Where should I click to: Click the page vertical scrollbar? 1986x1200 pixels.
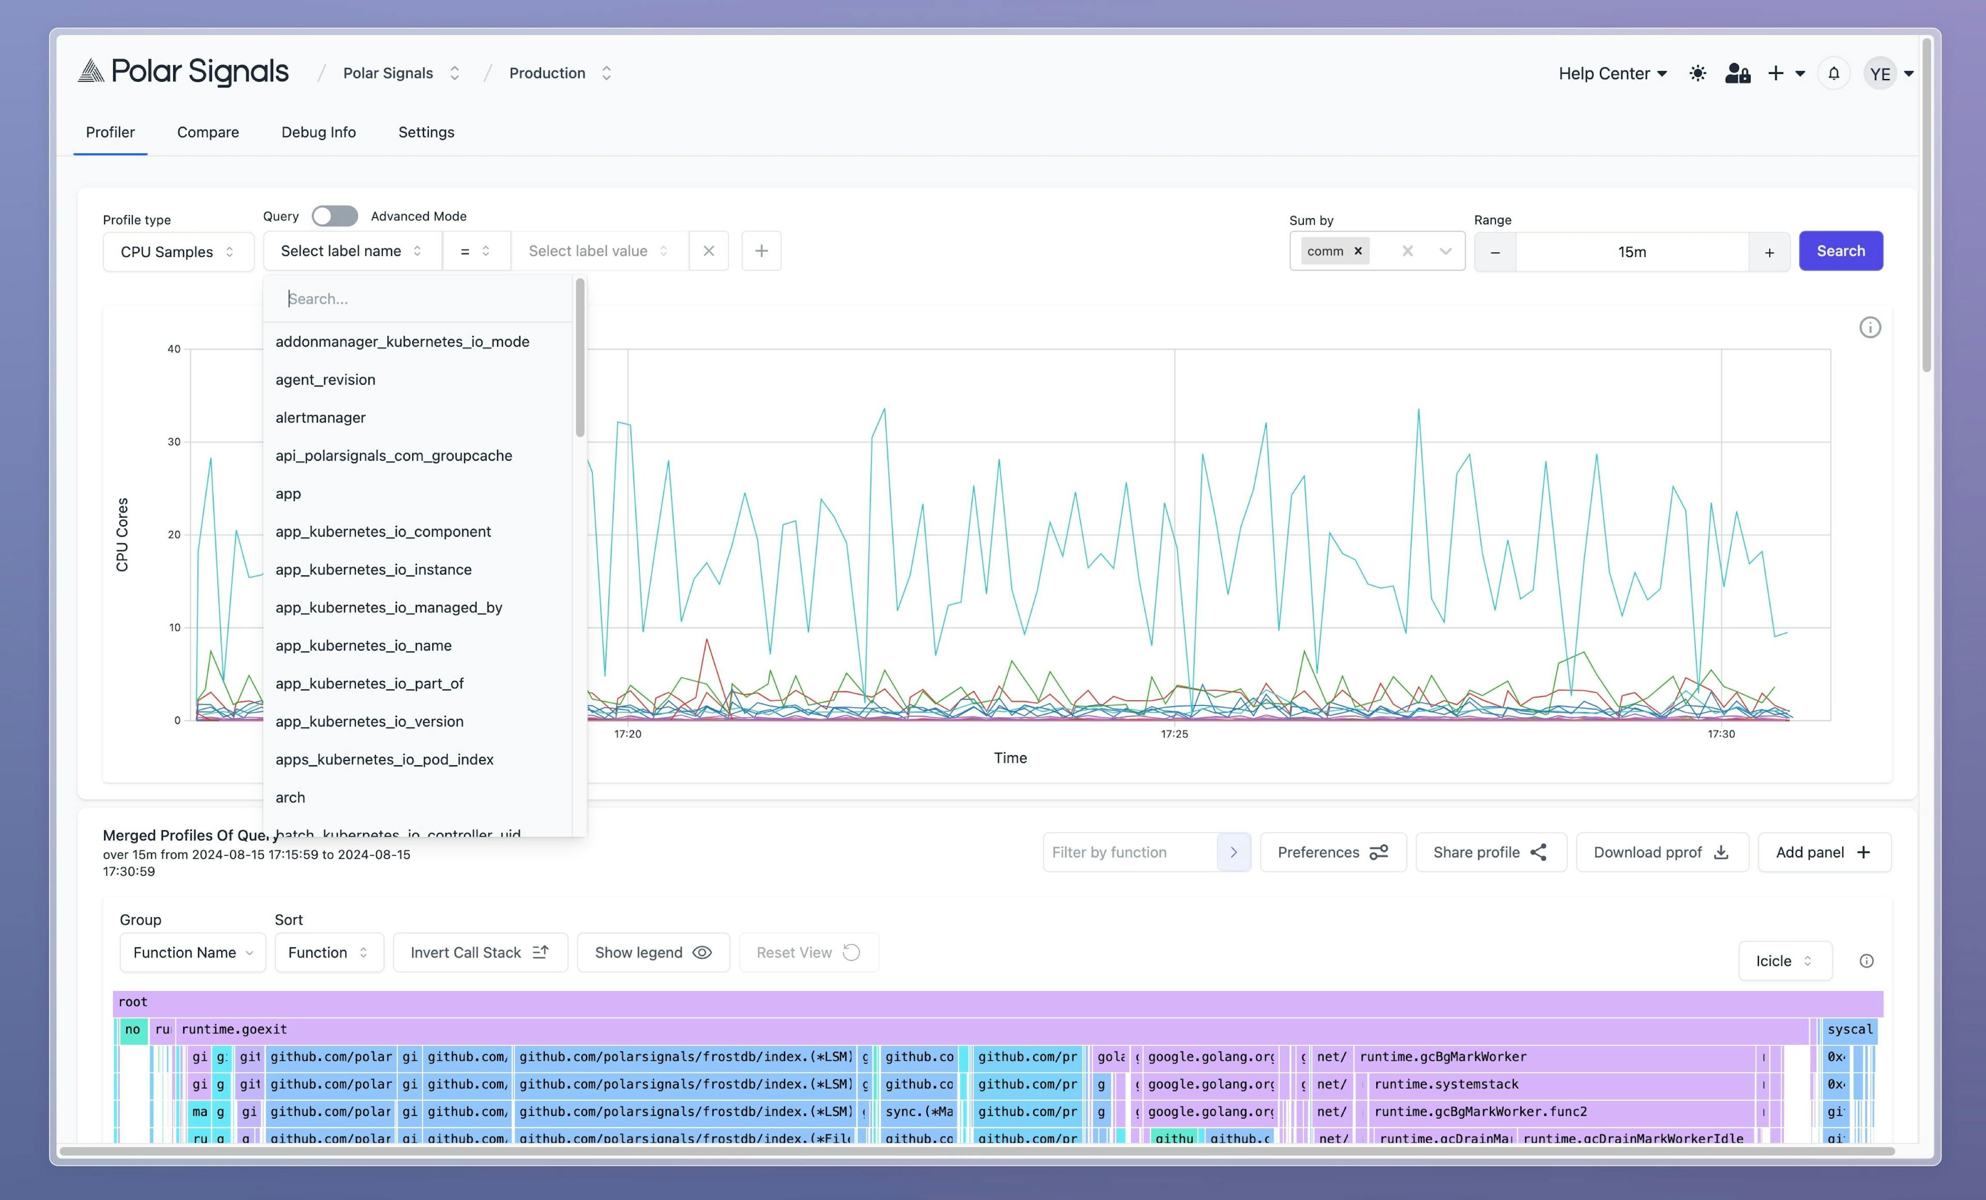(1927, 205)
